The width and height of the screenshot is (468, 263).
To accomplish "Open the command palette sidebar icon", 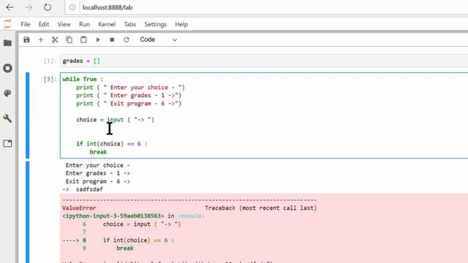I will click(x=8, y=94).
